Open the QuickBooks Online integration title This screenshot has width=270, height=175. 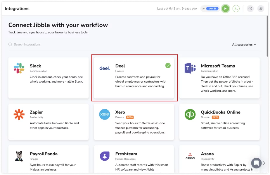click(x=221, y=112)
